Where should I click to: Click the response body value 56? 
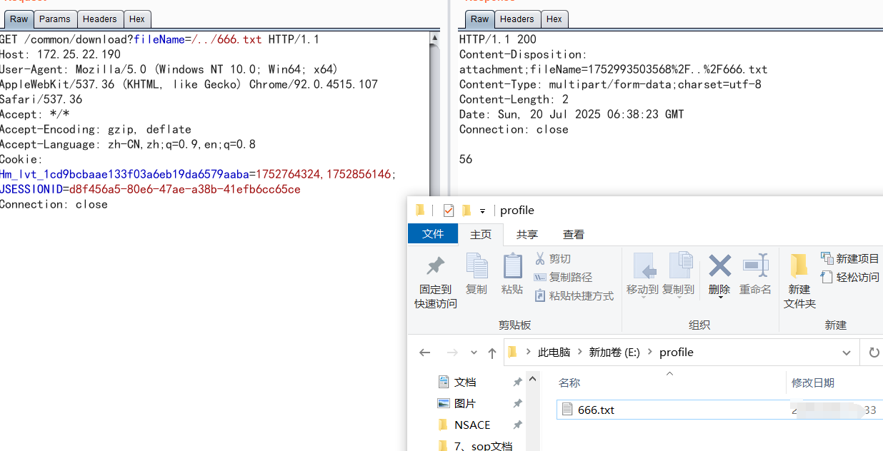coord(466,159)
